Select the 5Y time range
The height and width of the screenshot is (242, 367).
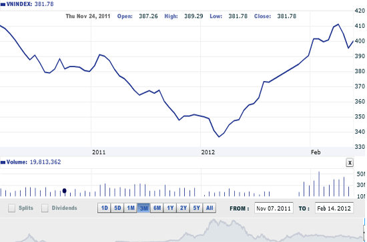196,208
